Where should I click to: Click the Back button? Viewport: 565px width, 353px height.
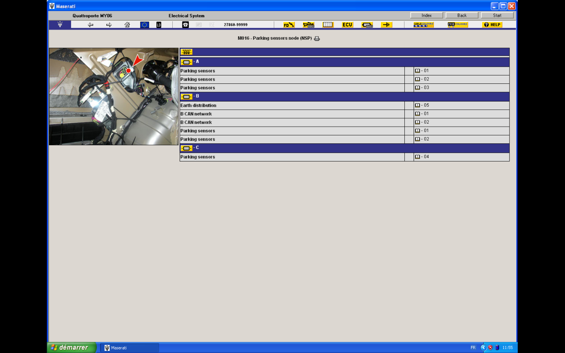462,15
